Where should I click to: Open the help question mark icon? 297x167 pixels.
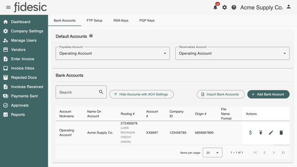234,8
